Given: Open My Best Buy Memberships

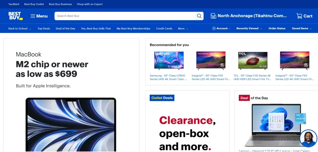Looking at the screenshot, I should tap(134, 28).
